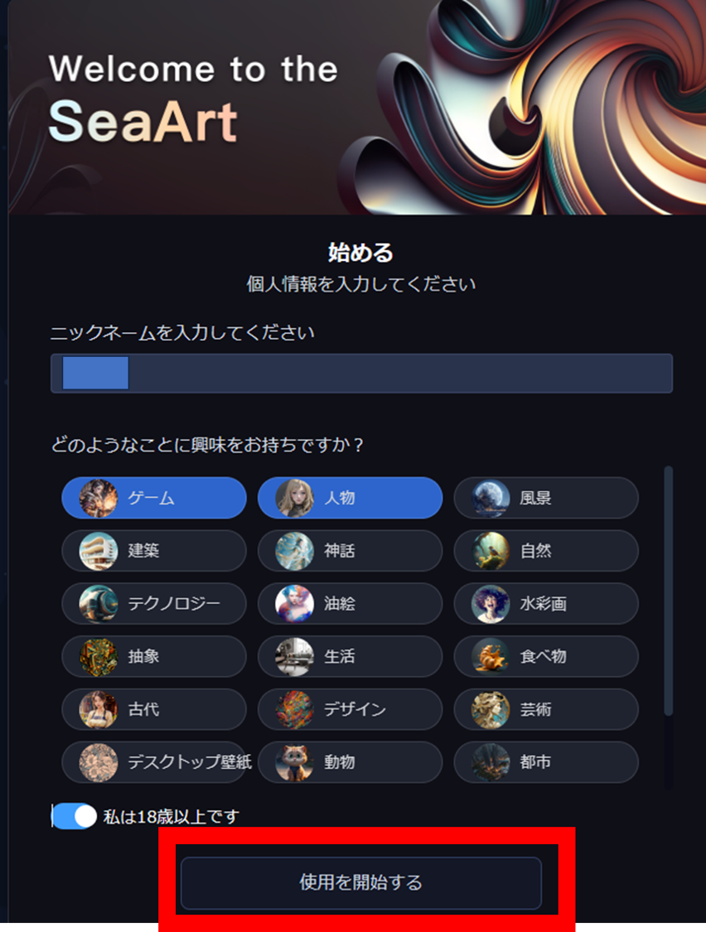Click the 人物 category avatar icon

click(x=294, y=498)
